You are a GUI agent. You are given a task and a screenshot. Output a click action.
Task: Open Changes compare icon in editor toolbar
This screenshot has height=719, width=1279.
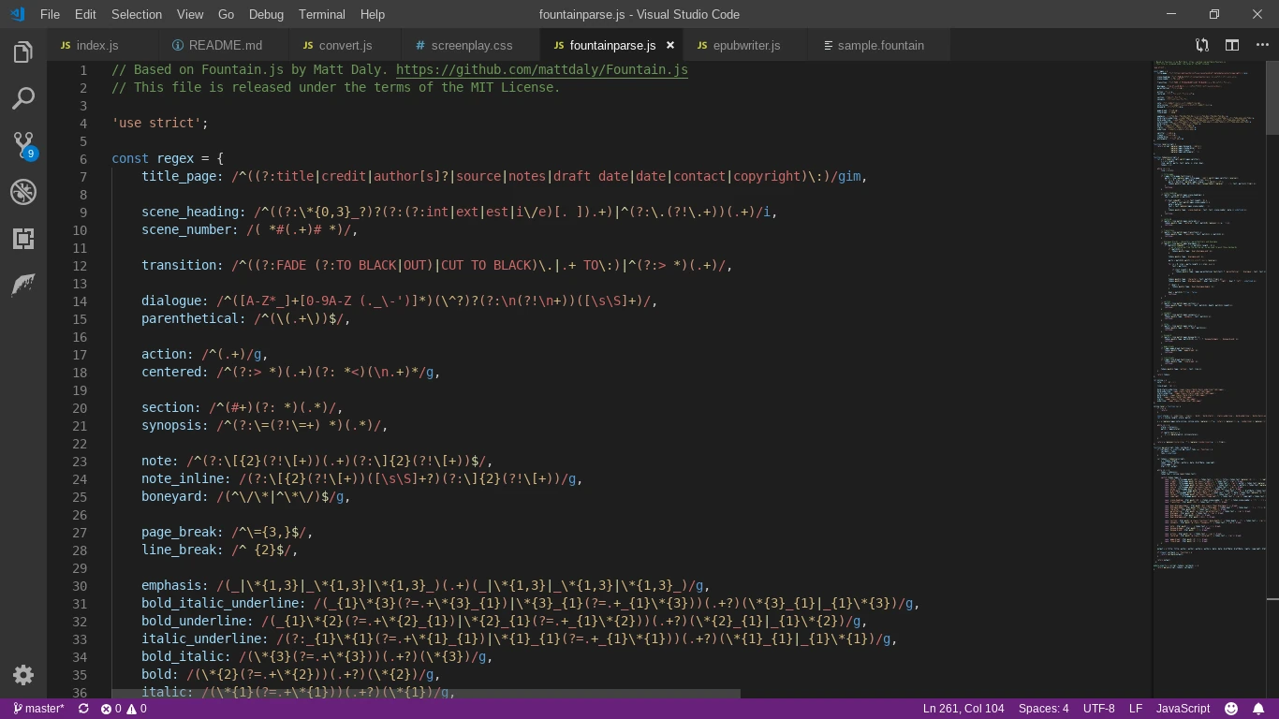(x=1202, y=45)
